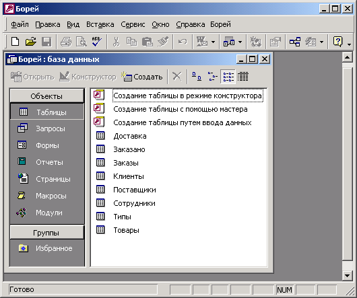Screen dimensions: 357x298
Task: Open a database via folder icon
Action: 31,42
